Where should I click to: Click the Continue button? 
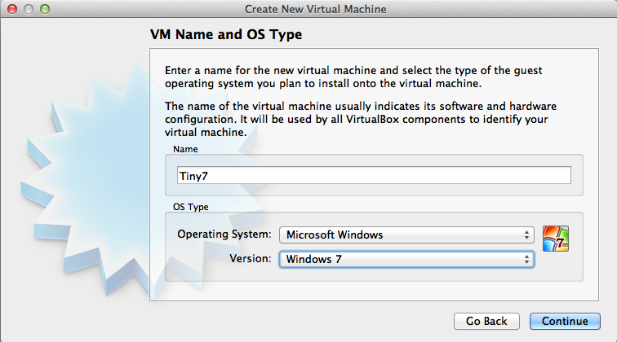tap(565, 321)
